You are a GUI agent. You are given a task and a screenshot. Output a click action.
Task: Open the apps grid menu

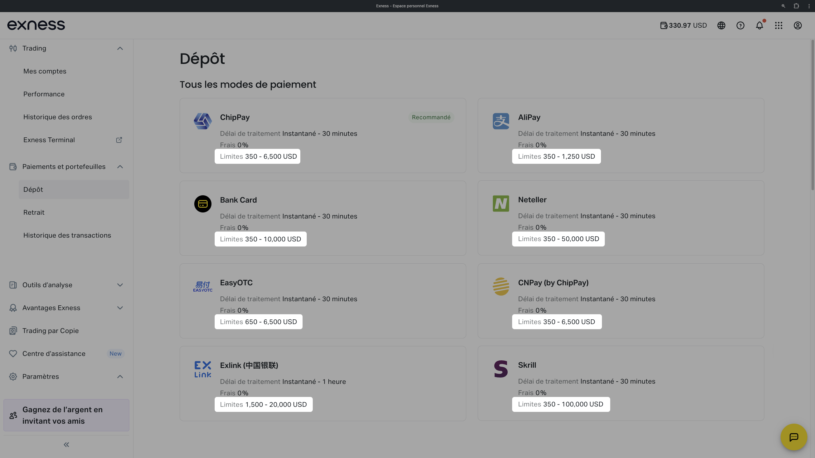pos(779,25)
